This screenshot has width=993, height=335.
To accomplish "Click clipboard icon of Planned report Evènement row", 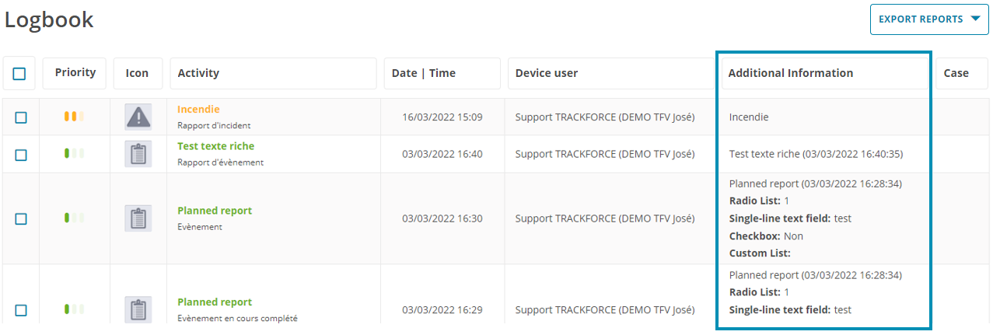I will click(x=138, y=218).
